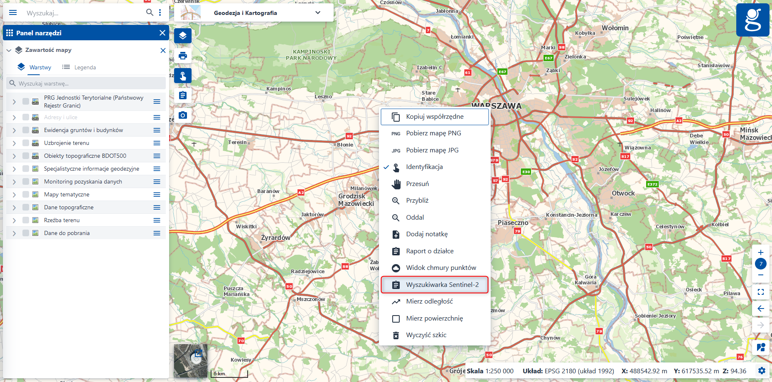Click the fullscreen extent icon
The image size is (772, 382).
[761, 292]
